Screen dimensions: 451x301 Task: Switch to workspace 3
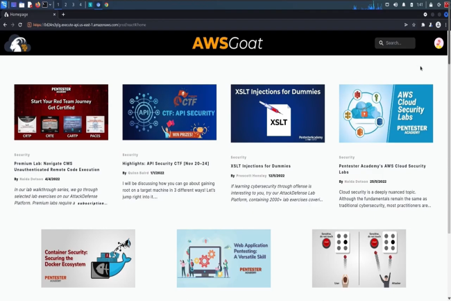pyautogui.click(x=73, y=5)
